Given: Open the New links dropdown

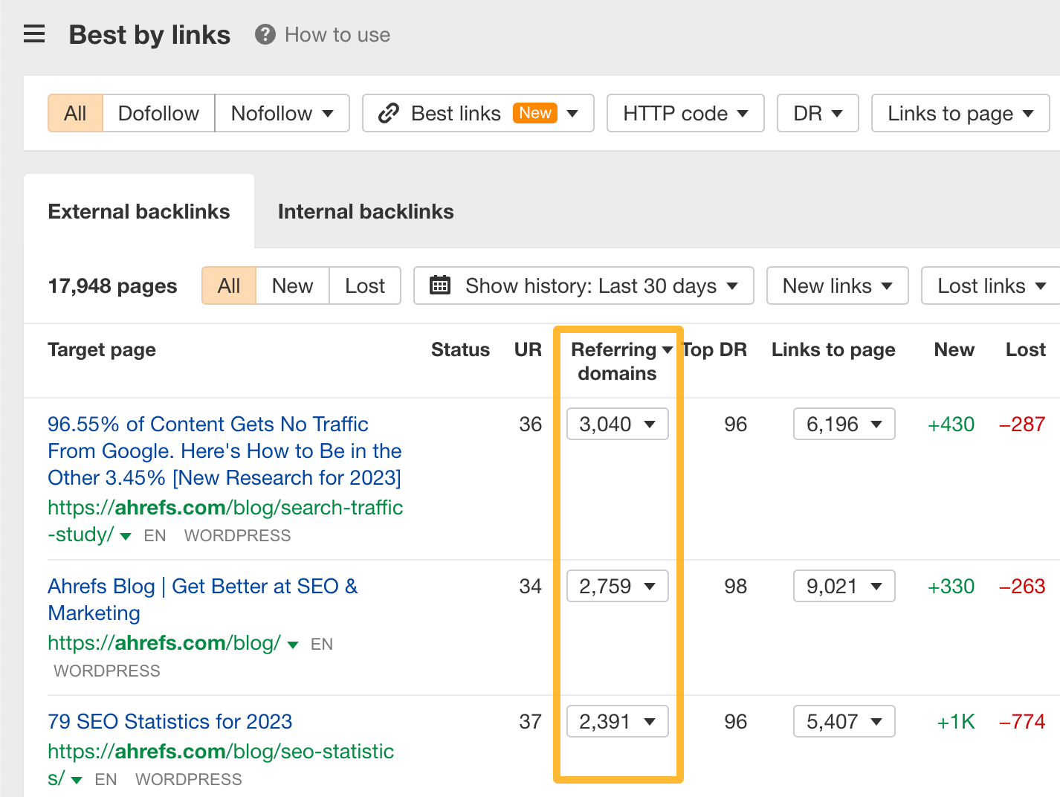Looking at the screenshot, I should click(x=836, y=285).
